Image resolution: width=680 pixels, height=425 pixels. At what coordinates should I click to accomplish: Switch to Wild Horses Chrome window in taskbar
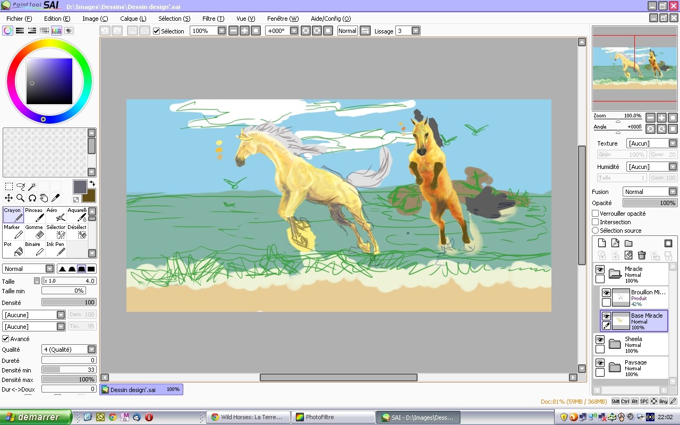point(249,417)
